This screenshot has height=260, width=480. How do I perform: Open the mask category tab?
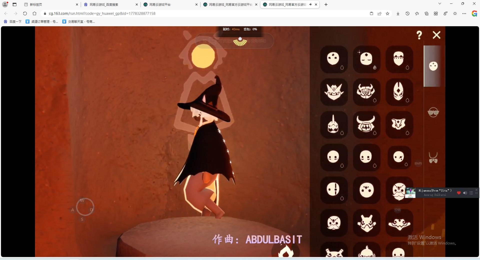point(433,66)
